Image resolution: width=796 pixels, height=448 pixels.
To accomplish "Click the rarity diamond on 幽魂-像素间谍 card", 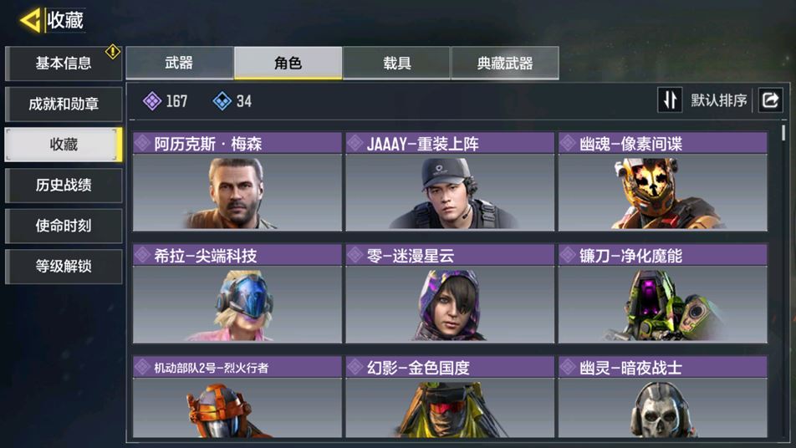I will (568, 143).
